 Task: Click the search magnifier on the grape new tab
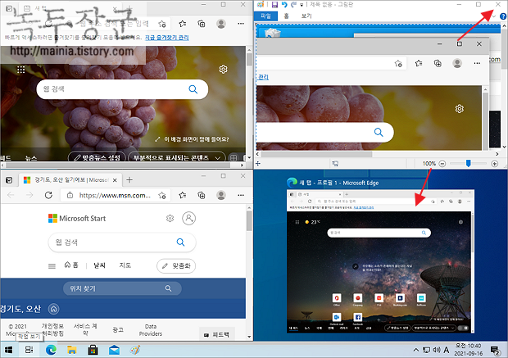193,89
